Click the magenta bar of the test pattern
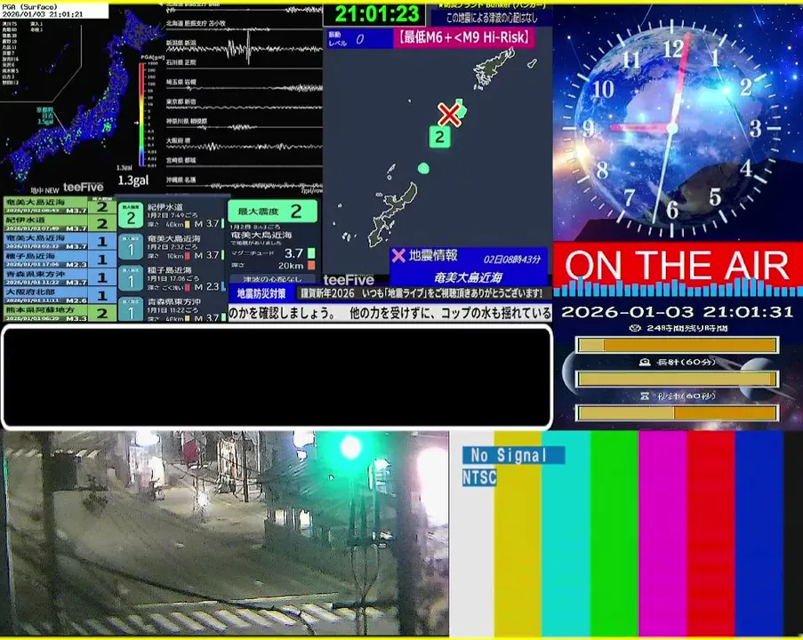The width and height of the screenshot is (803, 640). [662, 533]
